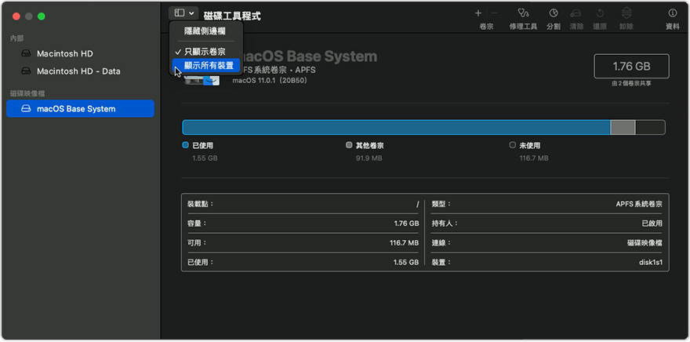The height and width of the screenshot is (342, 690).
Task: Open the 分割 partition tool
Action: (554, 13)
